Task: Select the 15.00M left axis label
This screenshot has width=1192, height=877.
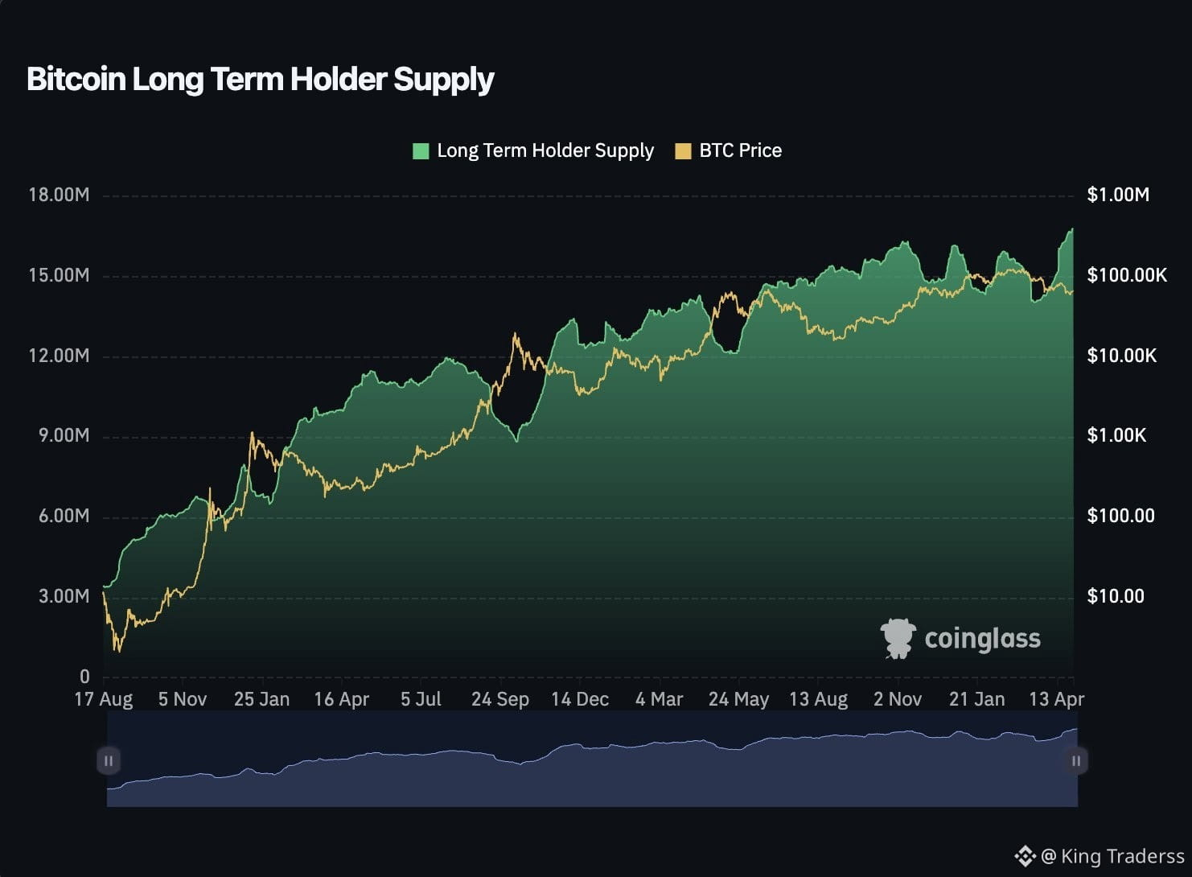Action: 59,275
